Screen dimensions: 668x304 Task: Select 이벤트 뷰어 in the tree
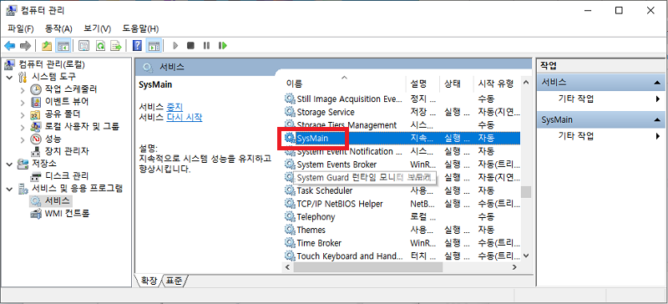pyautogui.click(x=67, y=102)
